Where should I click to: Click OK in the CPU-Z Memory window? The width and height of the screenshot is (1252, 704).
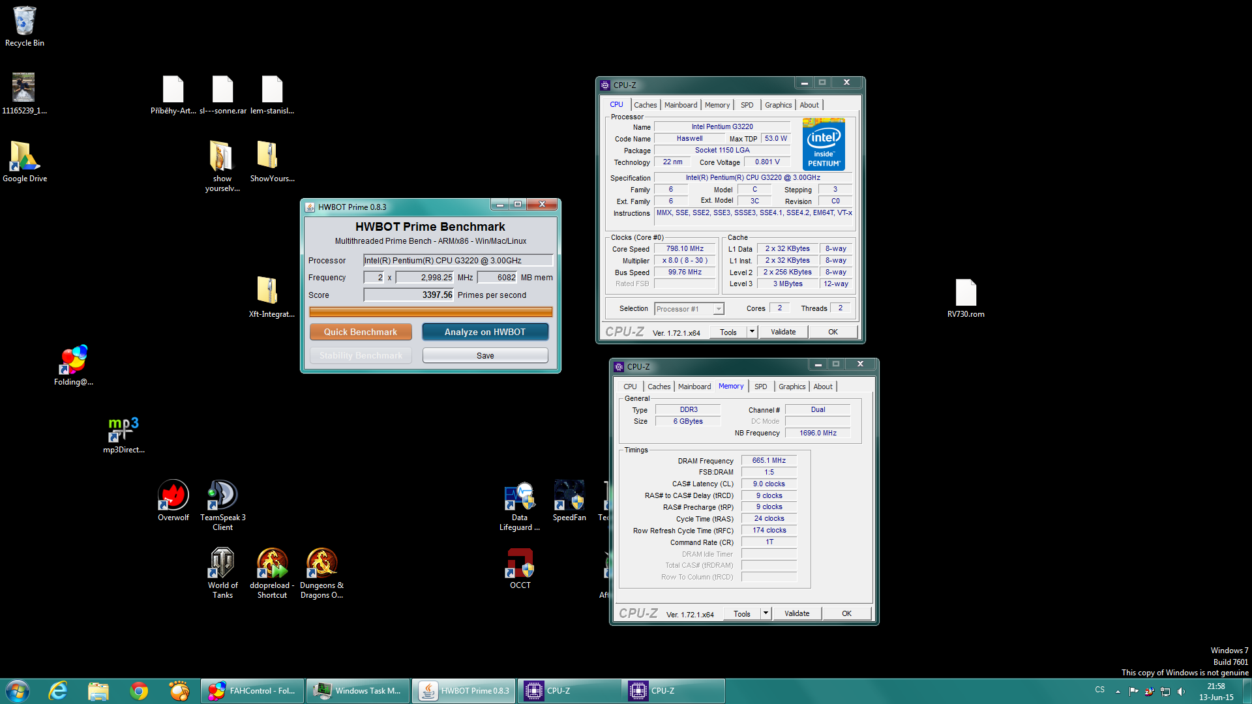(846, 613)
